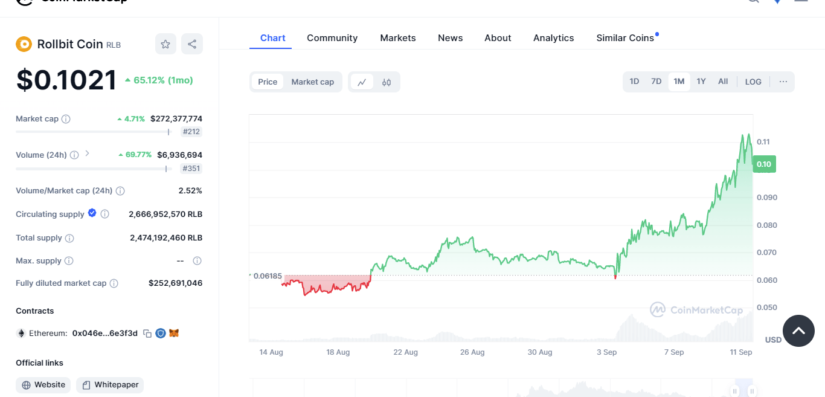Click the market cap rank #212 badge
825x397 pixels.
[191, 132]
